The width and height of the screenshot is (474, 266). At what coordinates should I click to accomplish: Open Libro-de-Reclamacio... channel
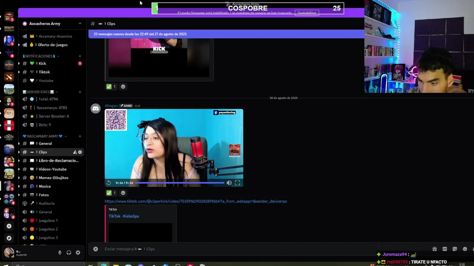pos(52,161)
